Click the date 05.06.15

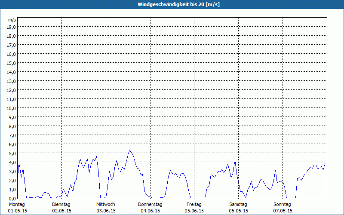[x=194, y=211]
